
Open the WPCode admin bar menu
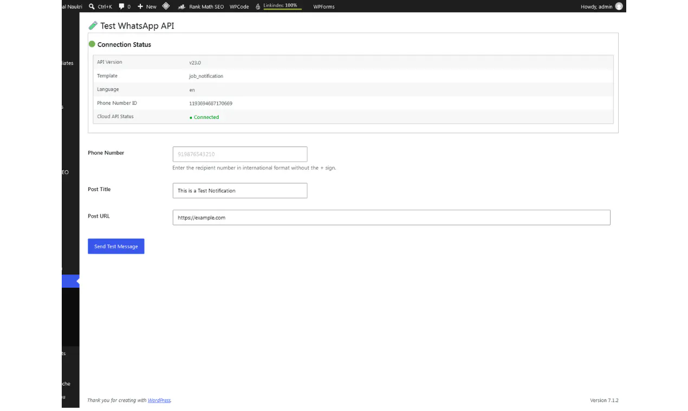[239, 6]
